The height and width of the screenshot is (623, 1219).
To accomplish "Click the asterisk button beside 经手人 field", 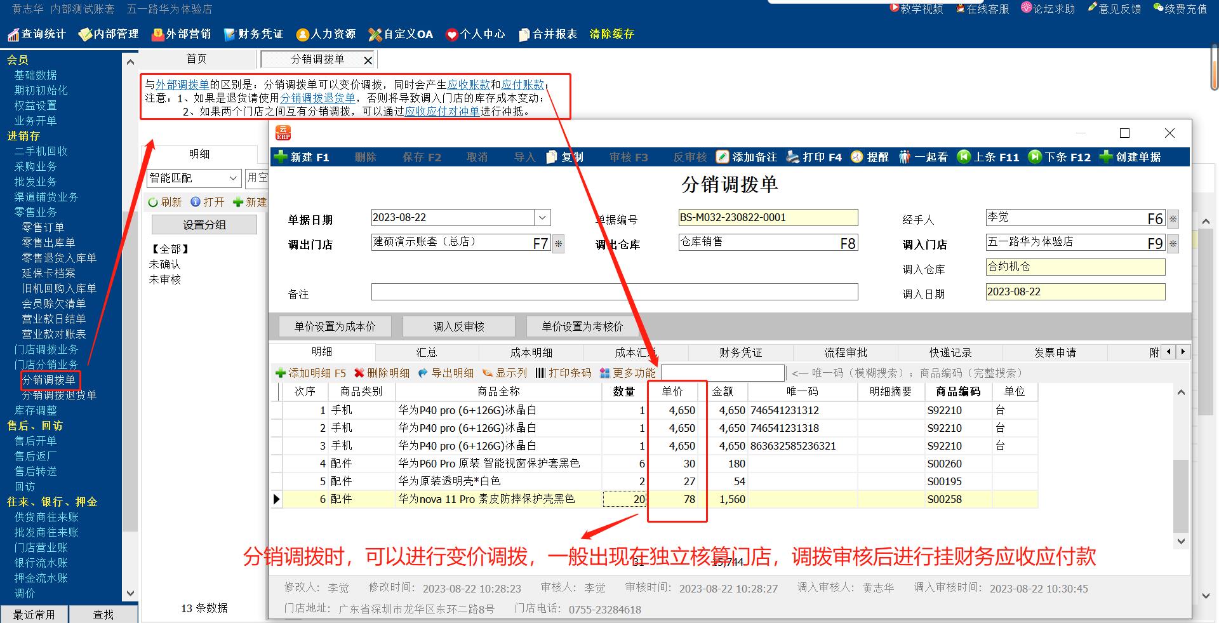I will (1173, 219).
